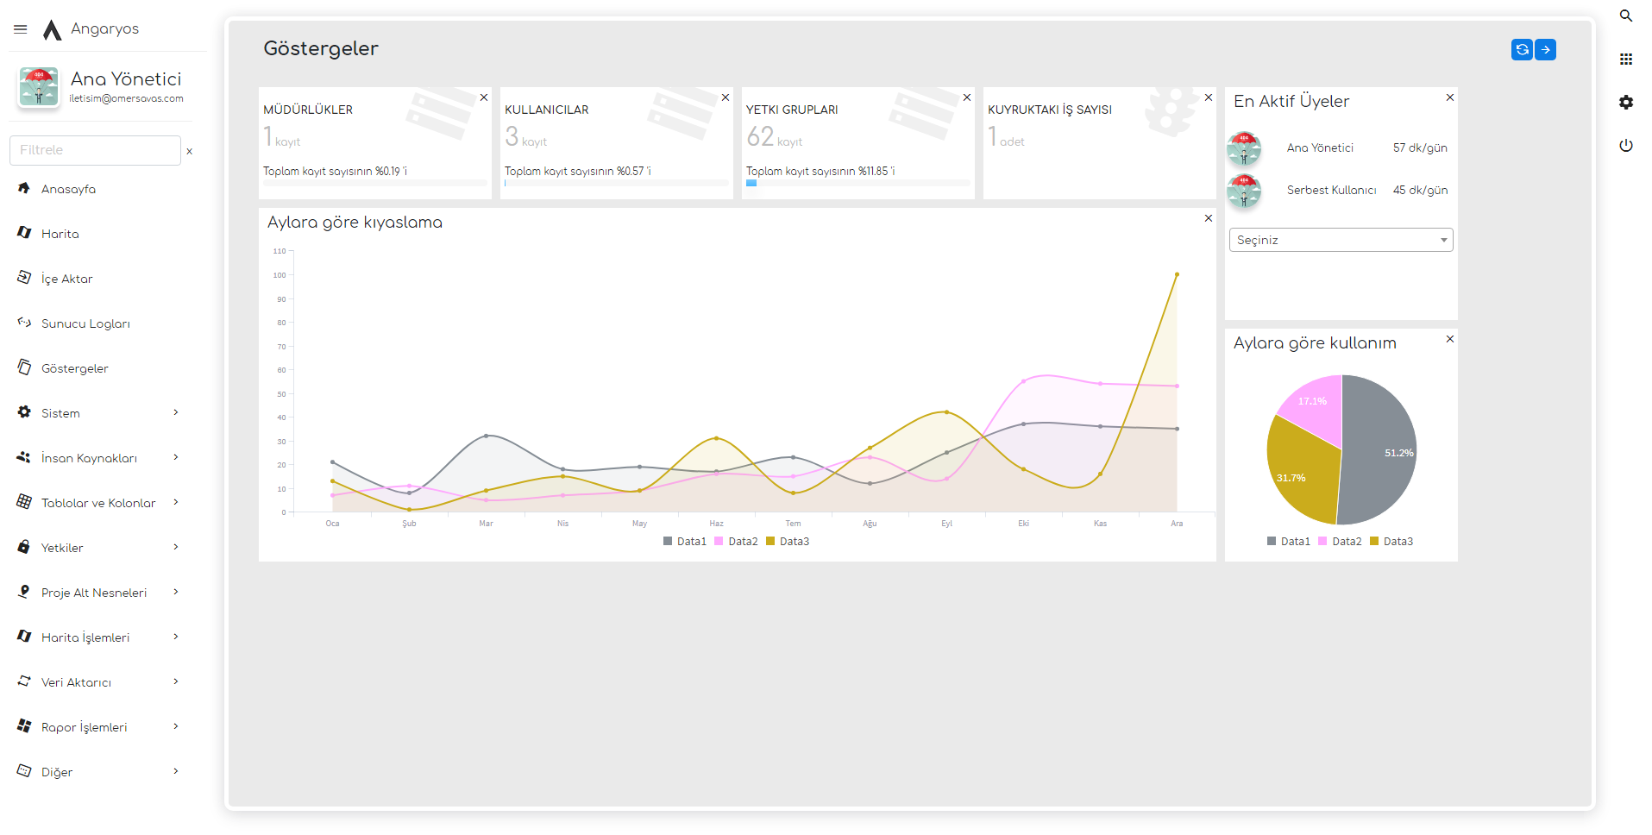Image resolution: width=1652 pixels, height=835 pixels.
Task: Click the Proje Alt Nesneleri pin icon
Action: 24,592
